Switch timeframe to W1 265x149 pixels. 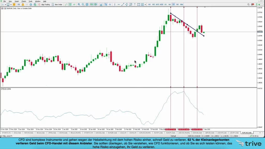[x=178, y=4]
